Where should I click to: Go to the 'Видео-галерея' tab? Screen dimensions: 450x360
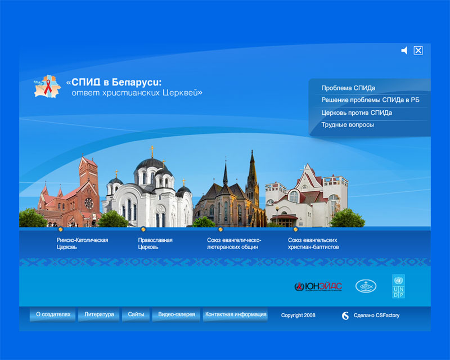tap(176, 314)
